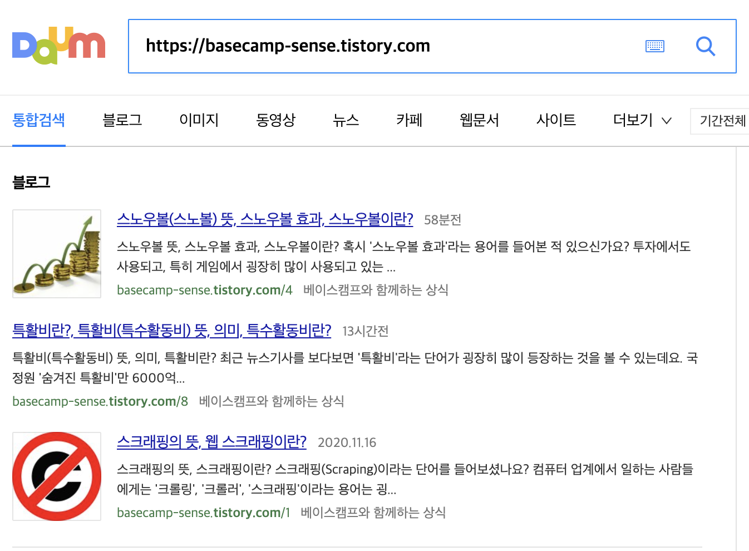Open the 스크래핑의 뜻, 웹 스크래핑이란? result

point(211,442)
